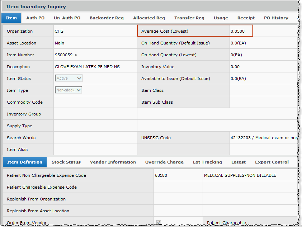This screenshot has height=227, width=302.
Task: Go to the Export Control tab
Action: (272, 162)
